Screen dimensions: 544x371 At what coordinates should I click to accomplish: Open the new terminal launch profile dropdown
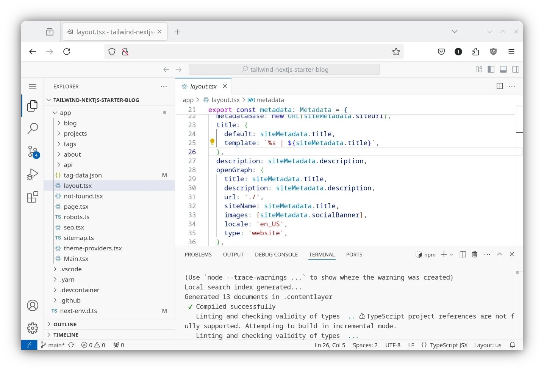click(x=452, y=255)
